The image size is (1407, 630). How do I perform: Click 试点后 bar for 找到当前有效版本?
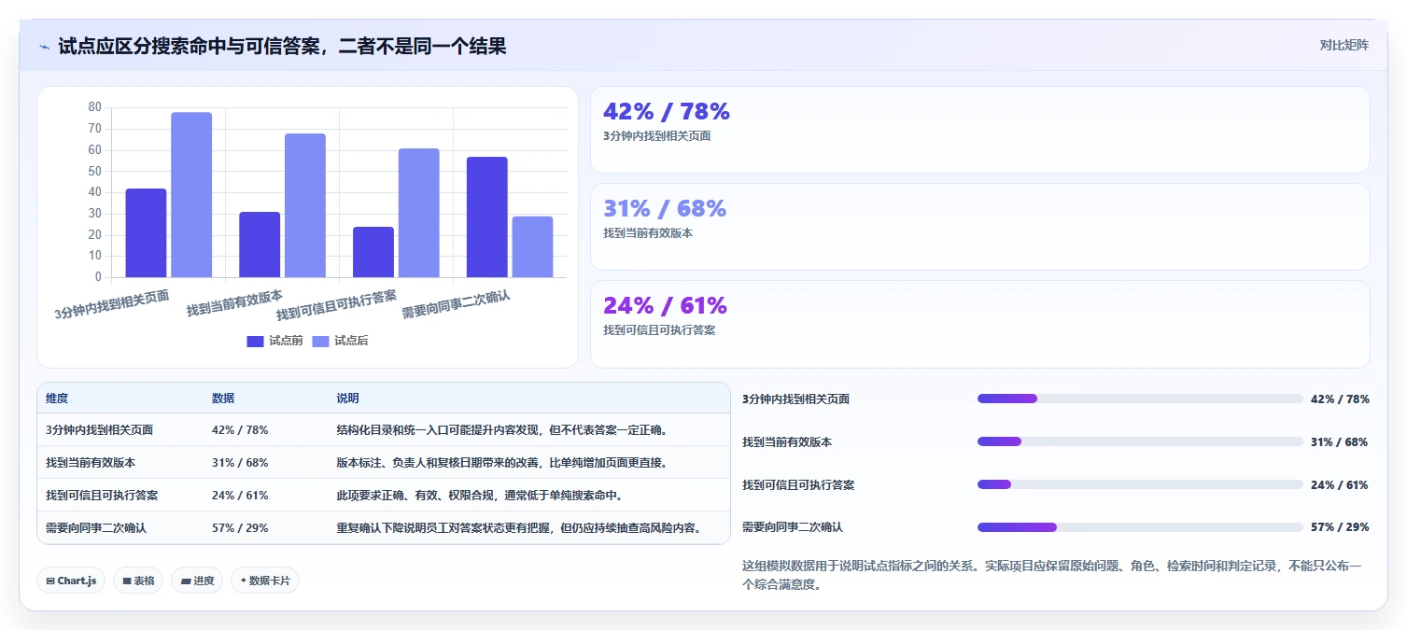tap(305, 205)
